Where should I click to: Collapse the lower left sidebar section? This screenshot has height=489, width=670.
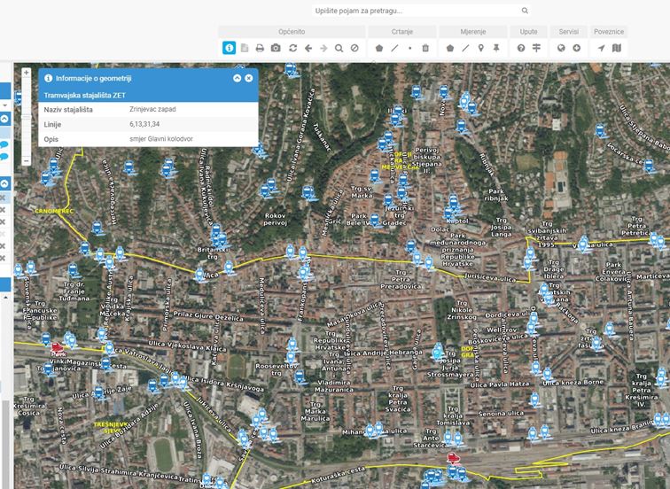4,183
